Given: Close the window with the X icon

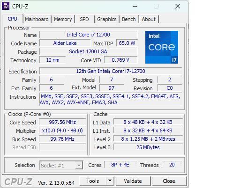Looking at the screenshot, I should coord(178,6).
